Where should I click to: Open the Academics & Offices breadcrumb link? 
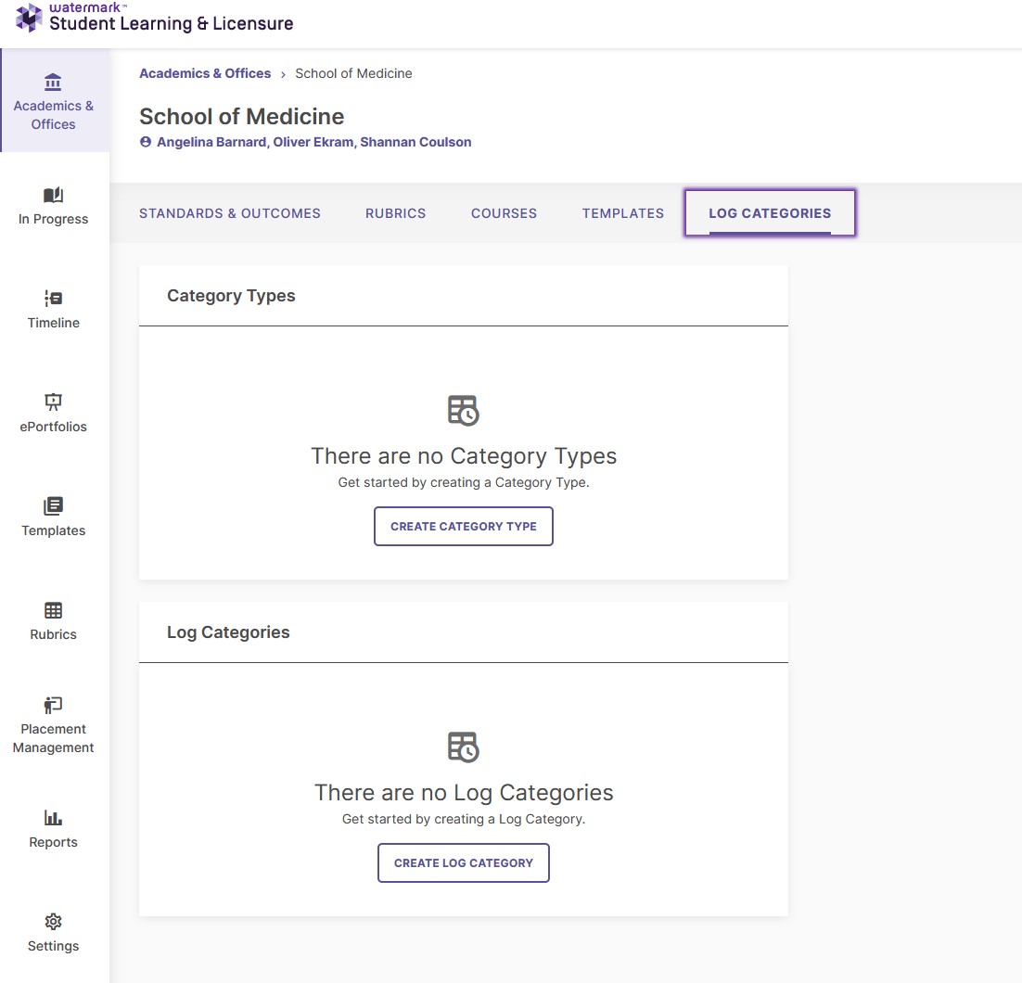[x=204, y=73]
